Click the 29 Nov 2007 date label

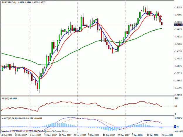tap(80, 135)
